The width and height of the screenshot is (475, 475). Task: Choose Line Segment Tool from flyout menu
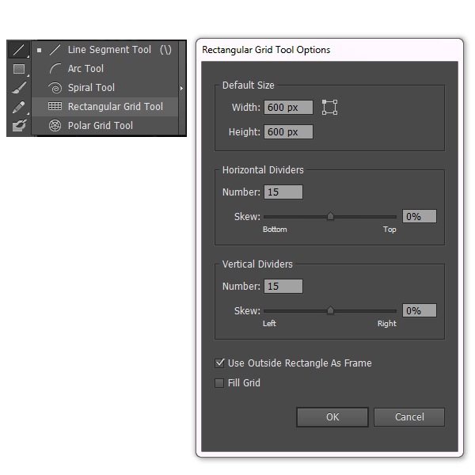point(104,50)
